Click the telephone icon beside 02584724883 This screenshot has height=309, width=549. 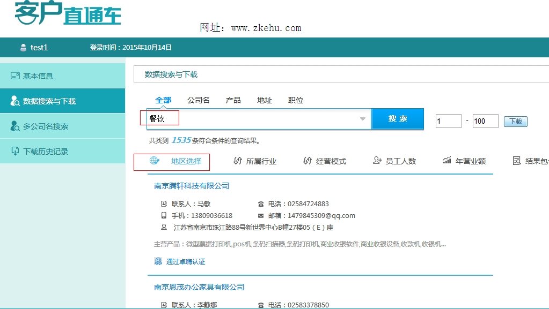[261, 204]
